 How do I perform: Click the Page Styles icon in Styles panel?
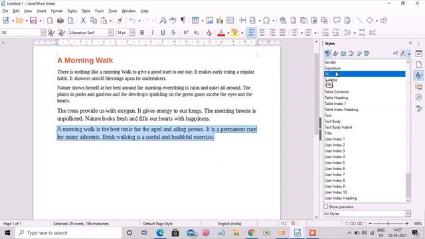coord(351,54)
